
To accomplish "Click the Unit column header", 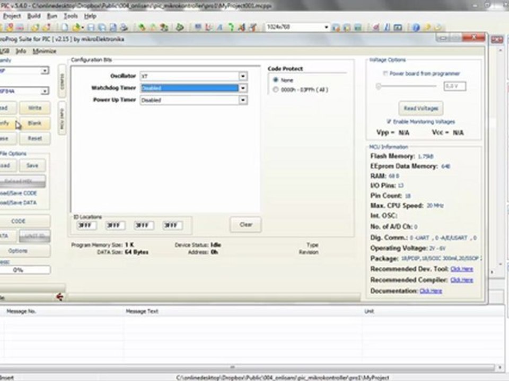I will (433, 311).
